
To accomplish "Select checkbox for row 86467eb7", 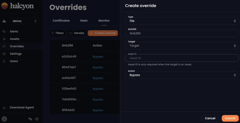I will tap(55, 67).
